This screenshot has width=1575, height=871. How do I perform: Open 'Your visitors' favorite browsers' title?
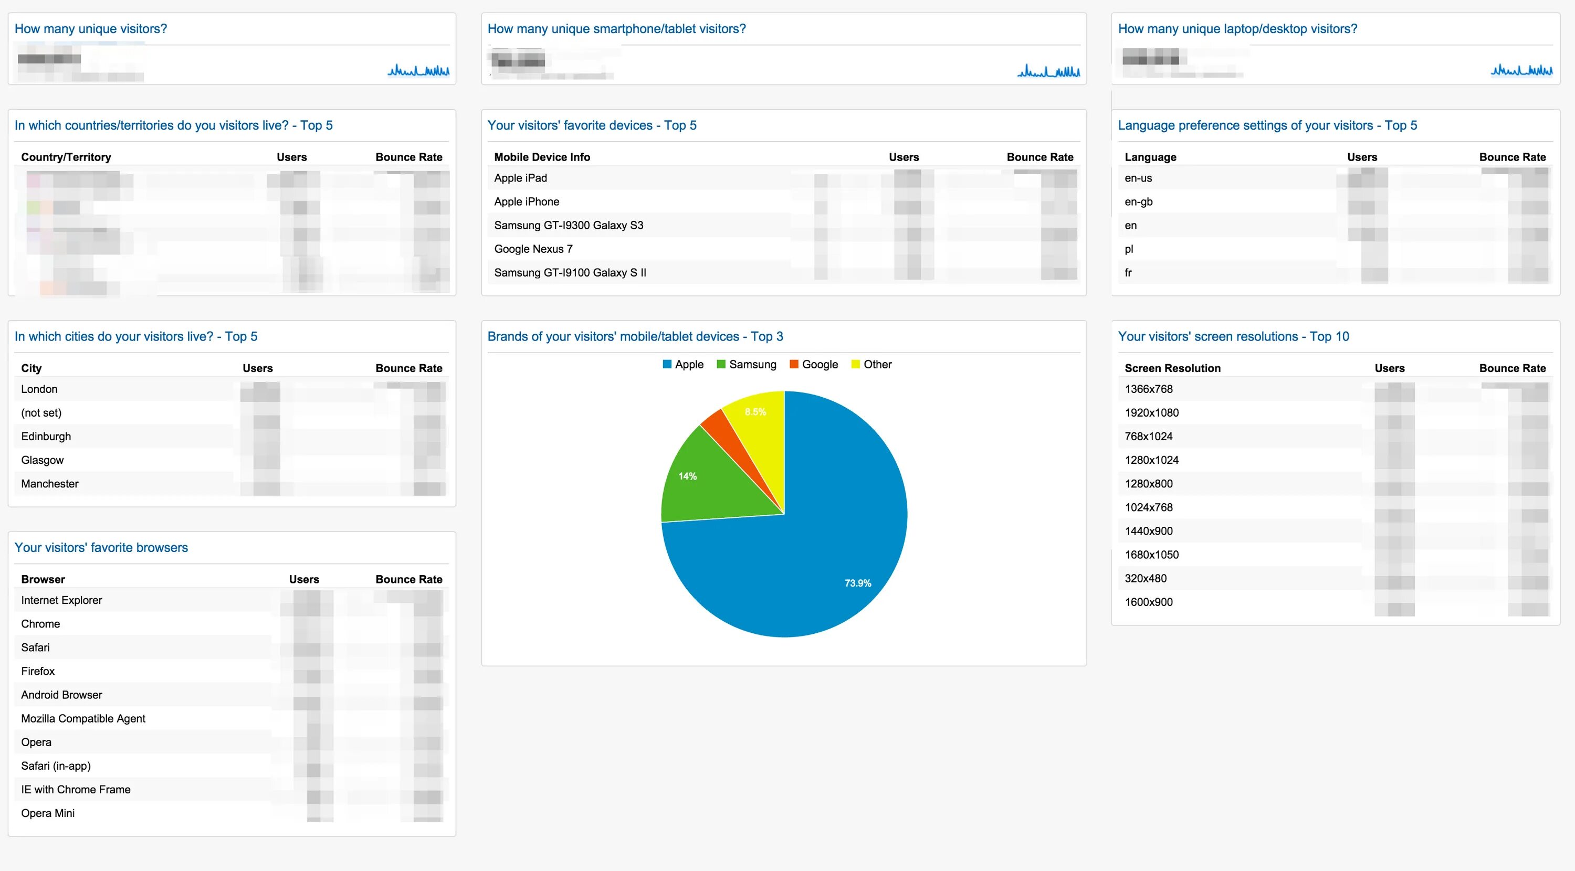tap(101, 548)
